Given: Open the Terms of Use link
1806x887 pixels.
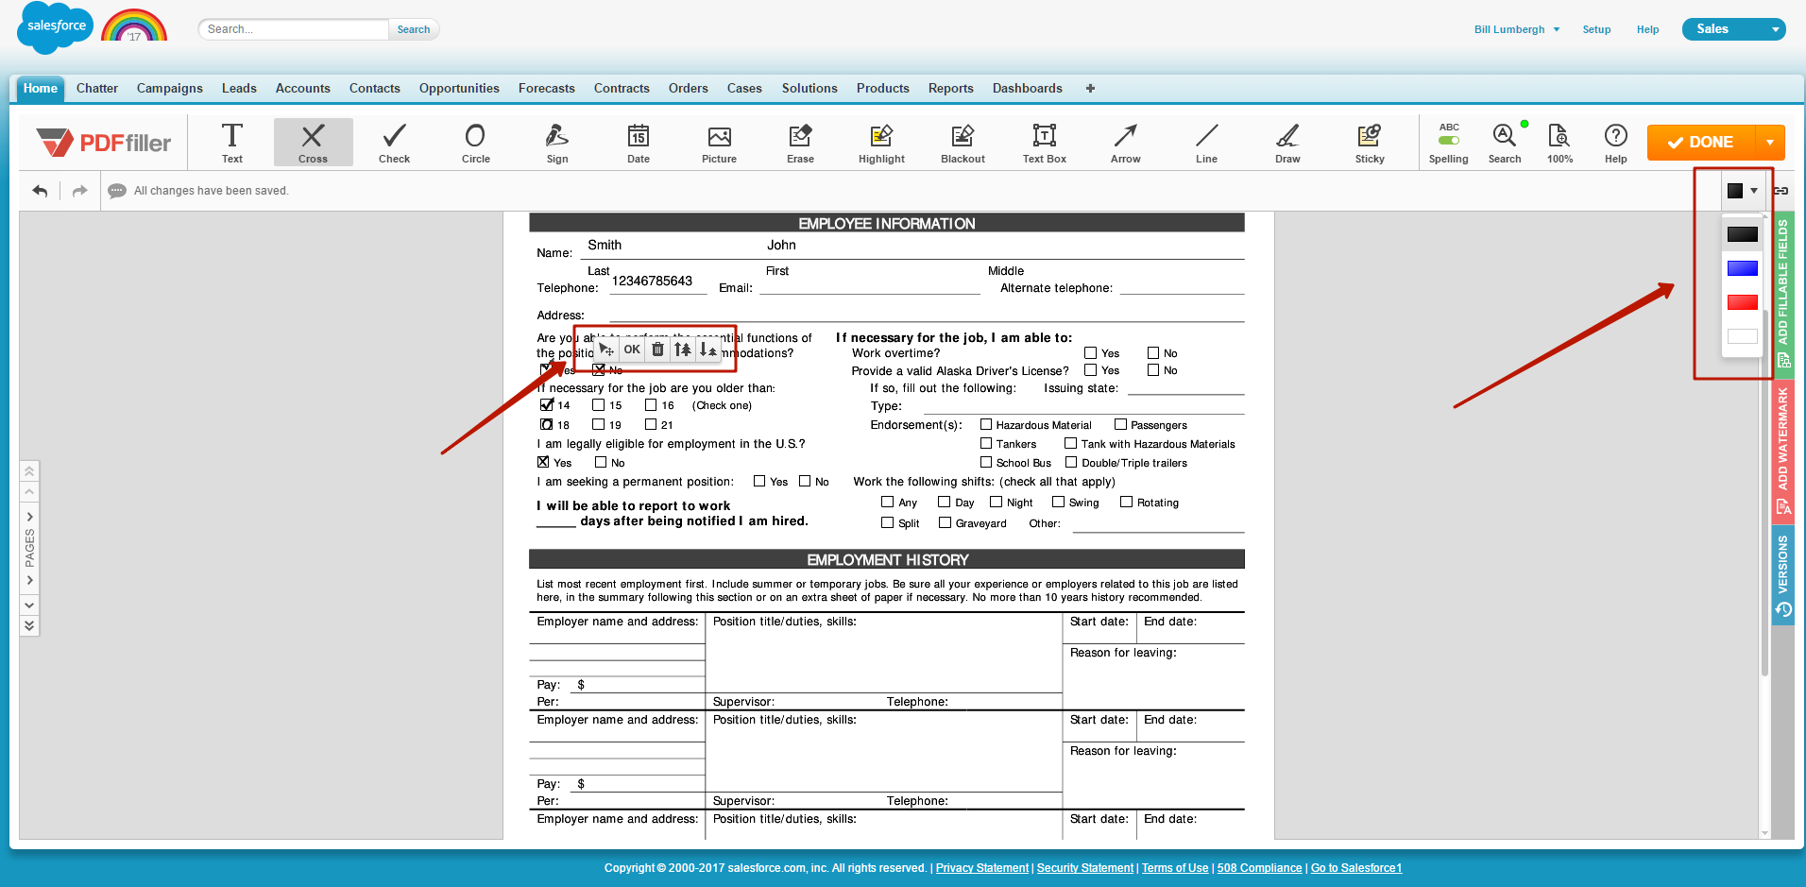Looking at the screenshot, I should point(1175,868).
